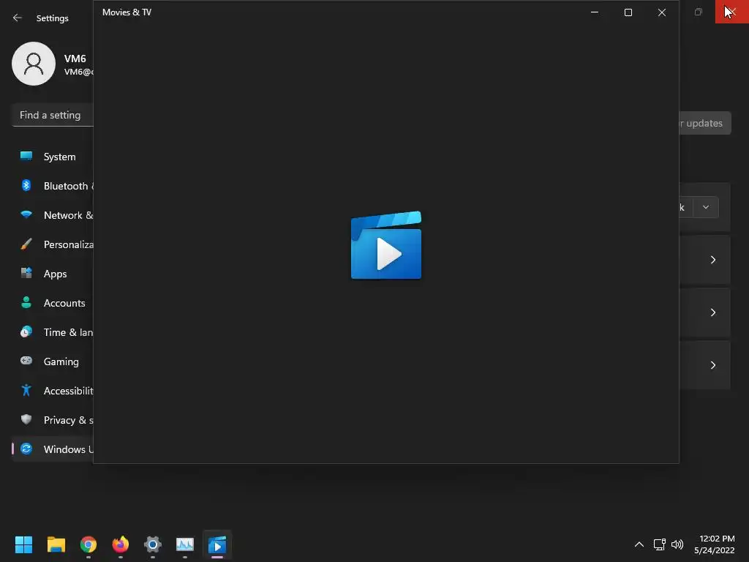Close the Settings window with red X
749x562 pixels.
point(731,12)
